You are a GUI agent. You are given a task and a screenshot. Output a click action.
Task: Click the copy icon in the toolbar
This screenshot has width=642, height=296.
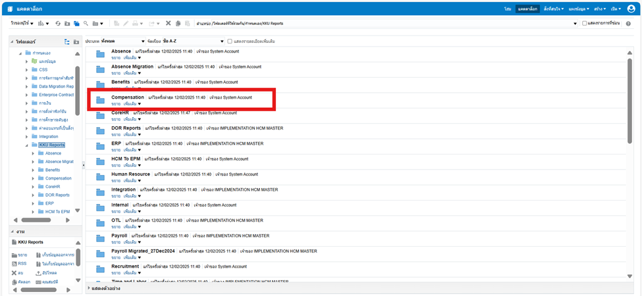pos(178,24)
